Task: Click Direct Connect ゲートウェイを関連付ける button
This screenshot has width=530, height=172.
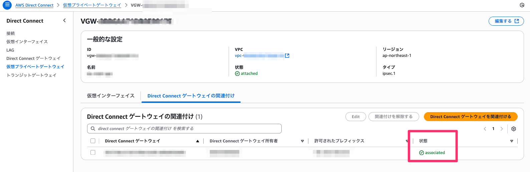Action: tap(471, 117)
